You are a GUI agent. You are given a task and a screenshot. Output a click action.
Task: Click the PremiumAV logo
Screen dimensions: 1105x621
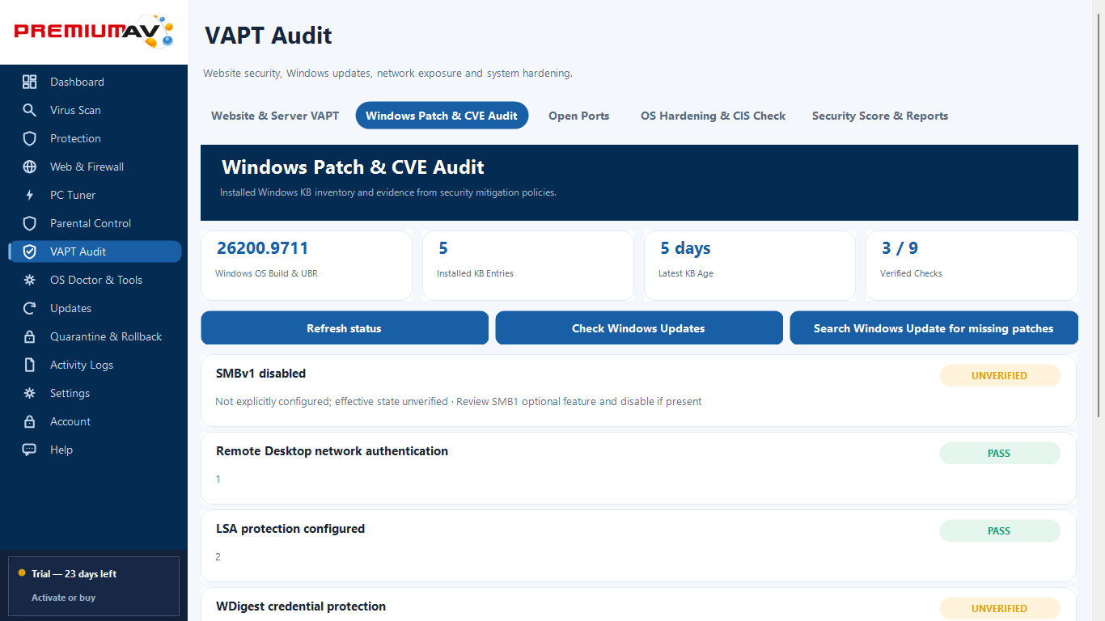(94, 32)
